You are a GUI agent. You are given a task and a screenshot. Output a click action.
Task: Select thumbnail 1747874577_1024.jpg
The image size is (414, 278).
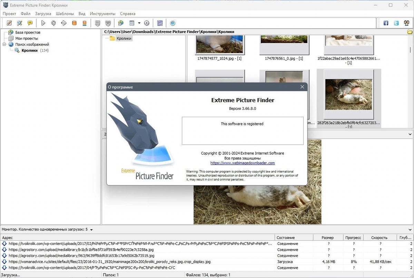coord(219,45)
